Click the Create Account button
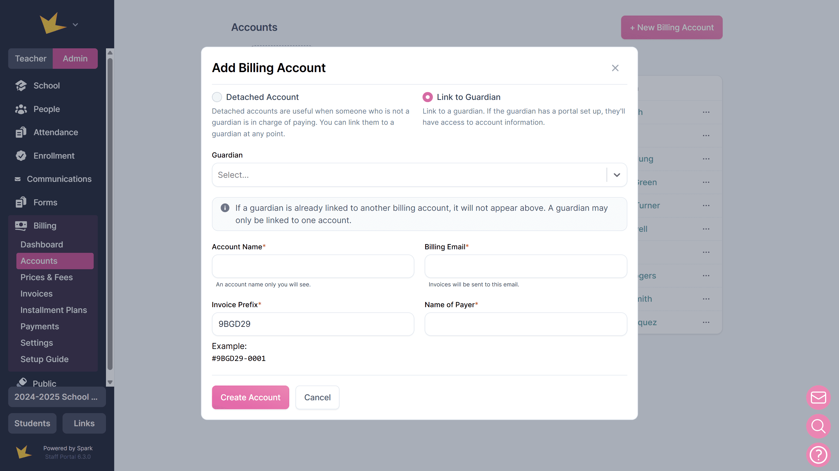 click(x=250, y=397)
